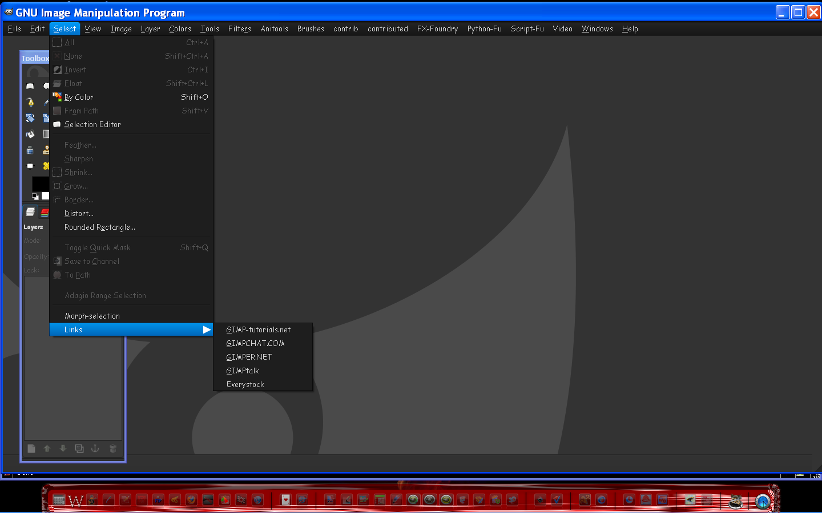Delete the layer with the trash button
822x513 pixels.
click(113, 449)
